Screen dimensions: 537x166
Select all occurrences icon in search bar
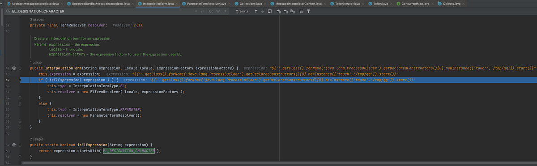293,11
